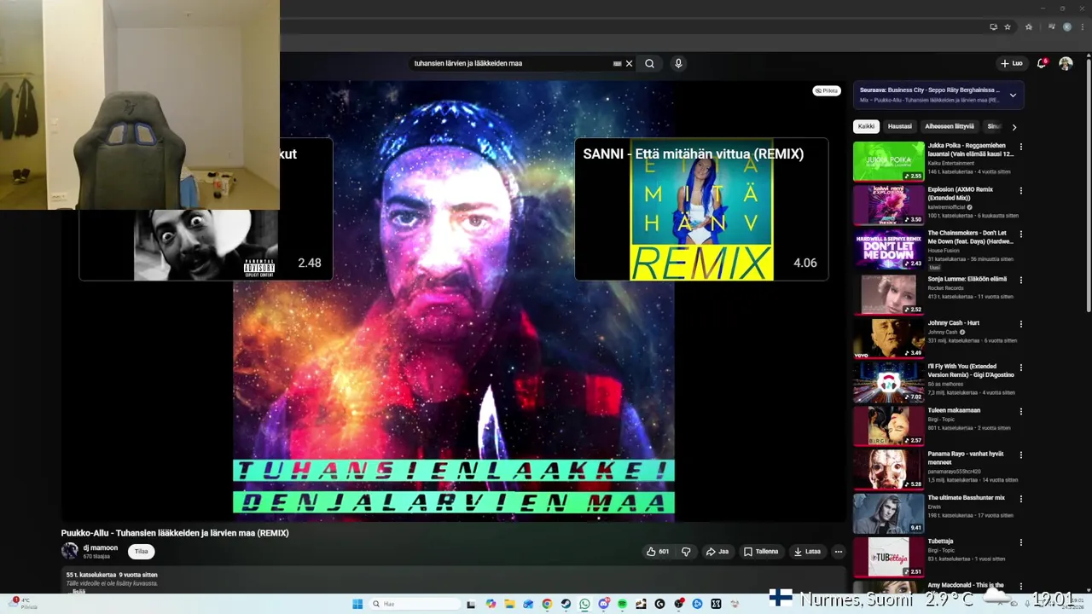The width and height of the screenshot is (1092, 614).
Task: Open WhatsApp from the taskbar
Action: point(584,604)
